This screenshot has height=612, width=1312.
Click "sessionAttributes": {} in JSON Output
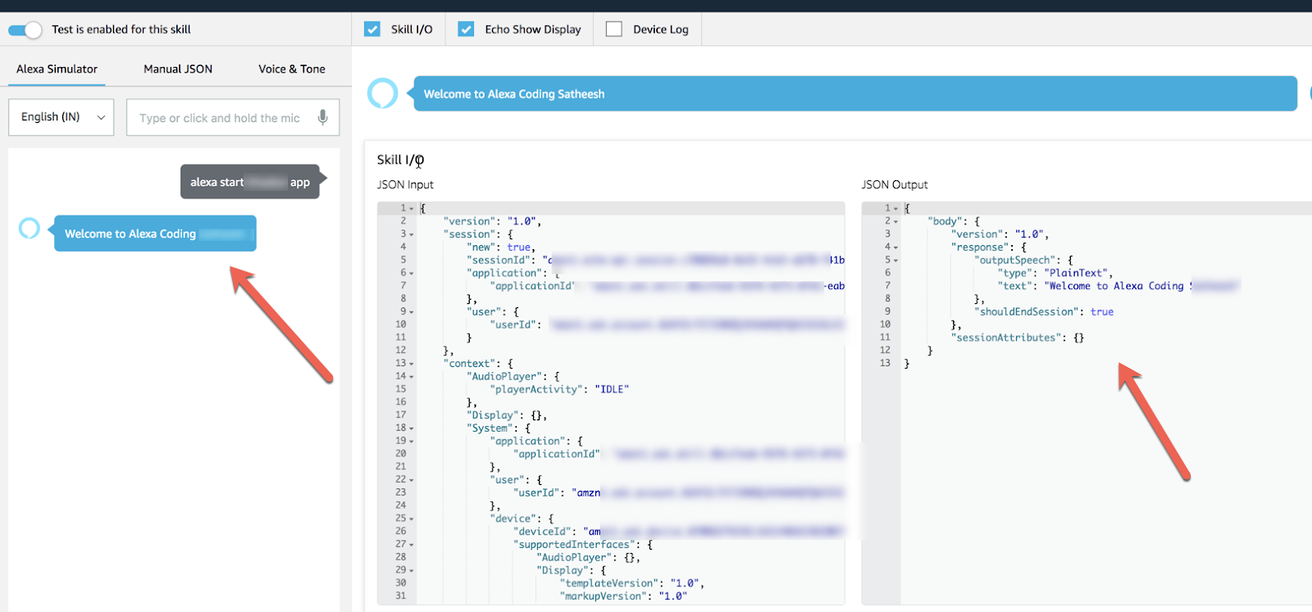pyautogui.click(x=1018, y=338)
